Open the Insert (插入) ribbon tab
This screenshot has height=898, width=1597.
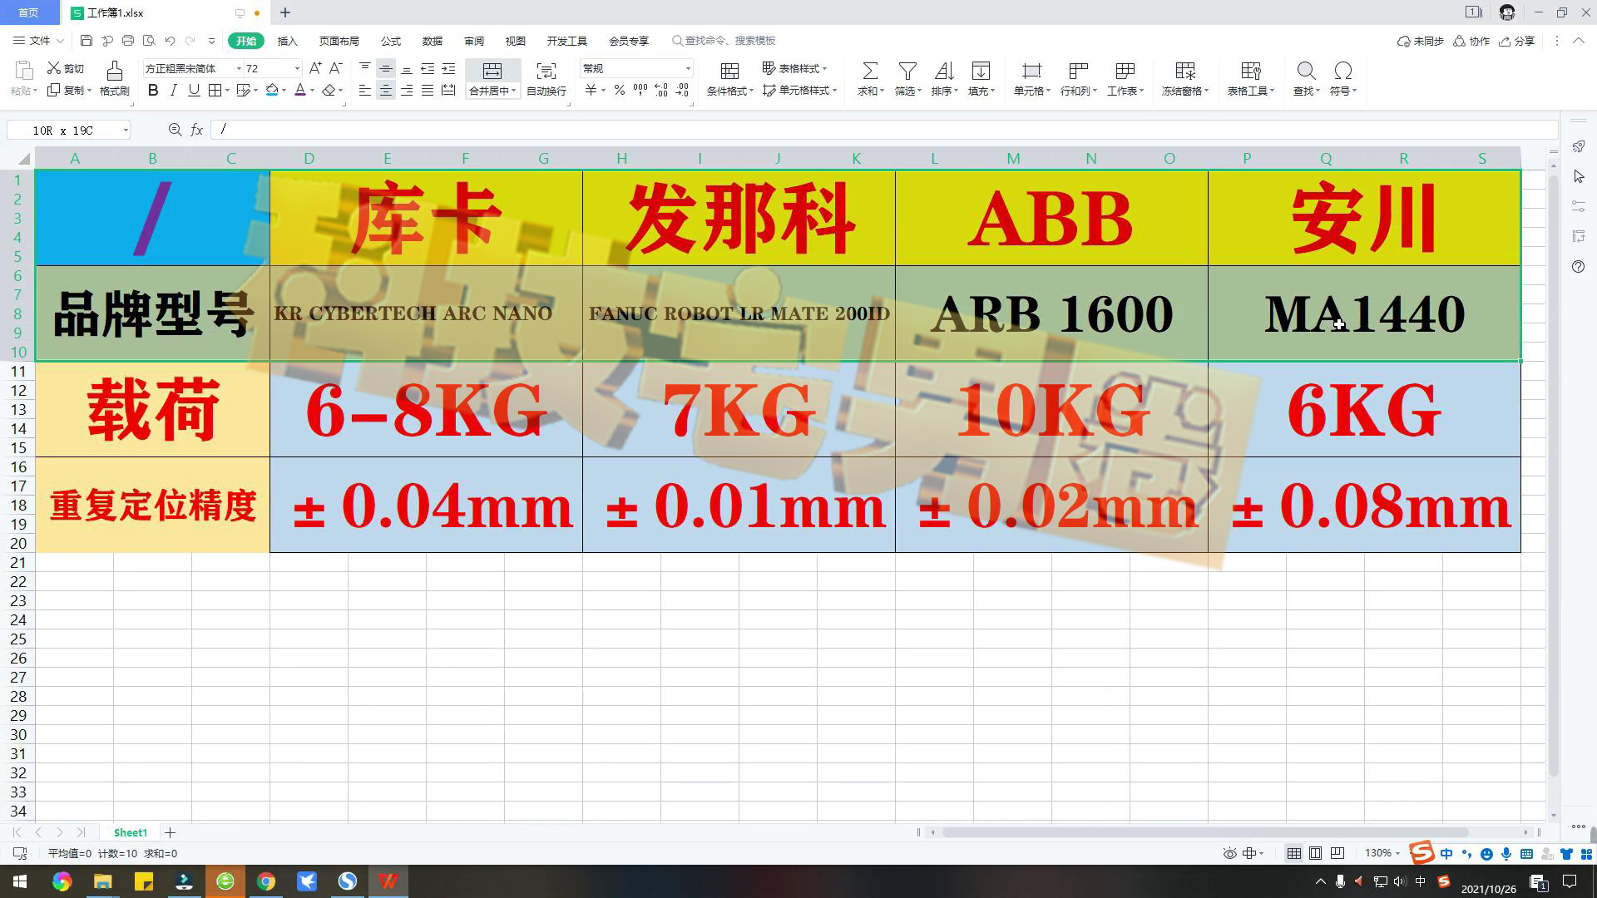pyautogui.click(x=287, y=41)
